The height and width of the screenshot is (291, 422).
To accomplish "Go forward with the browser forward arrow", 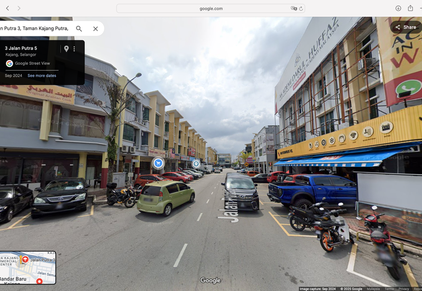I will pos(19,8).
